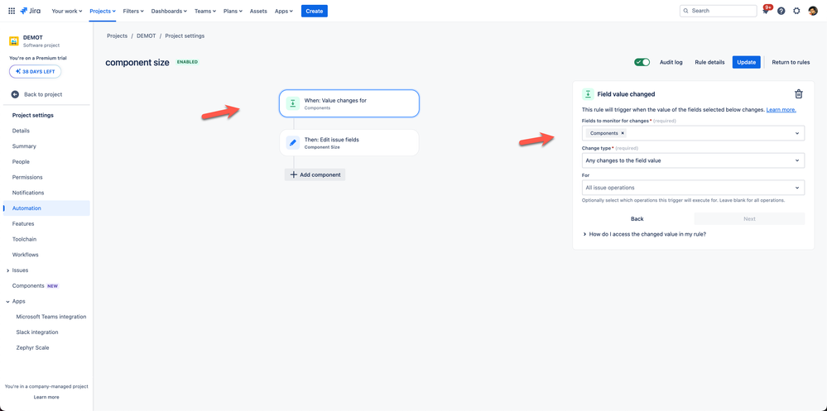
Task: Collapse the Apps sidebar section
Action: 7,301
